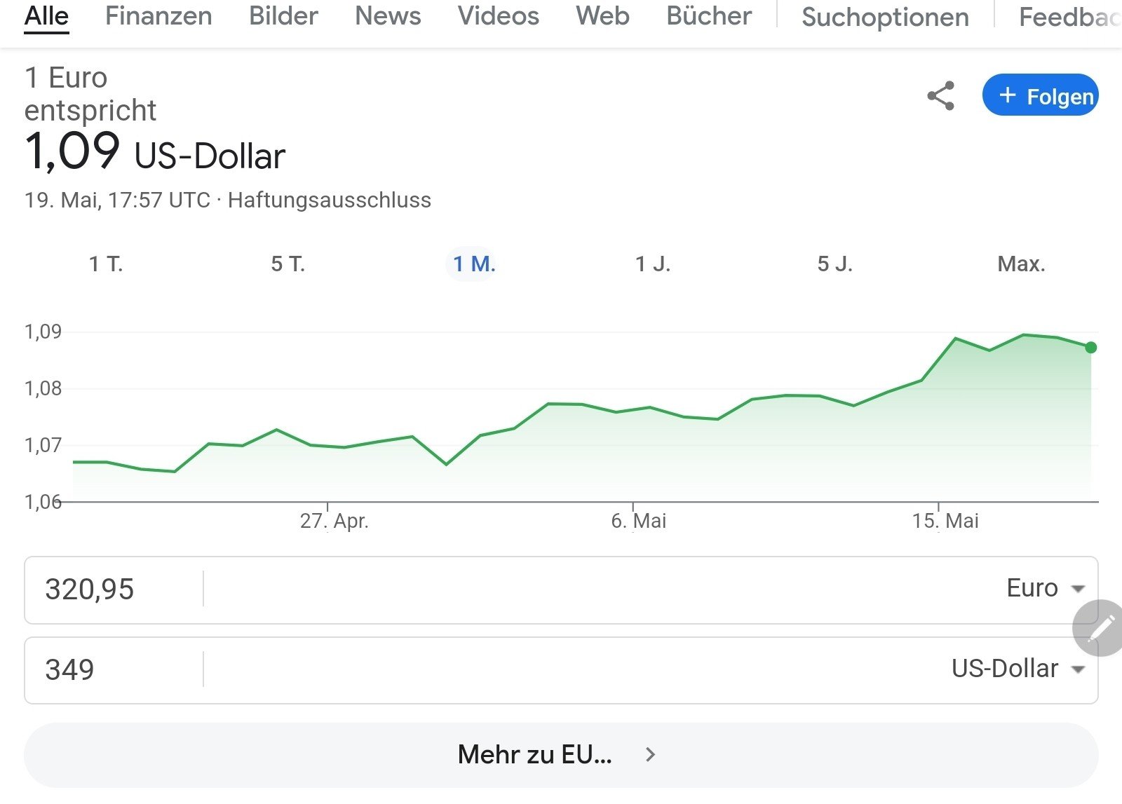Open the News tab
Viewport: 1122px width, 804px height.
click(x=388, y=16)
